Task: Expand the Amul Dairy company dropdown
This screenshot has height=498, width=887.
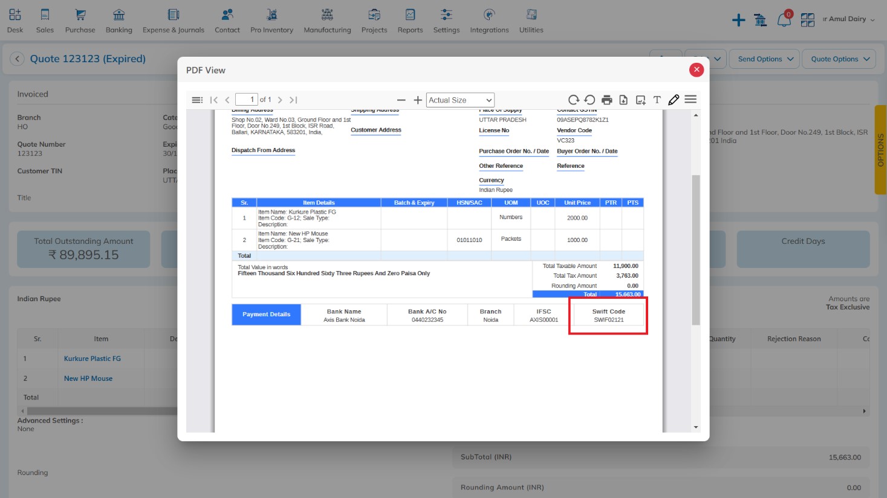Action: 849,19
